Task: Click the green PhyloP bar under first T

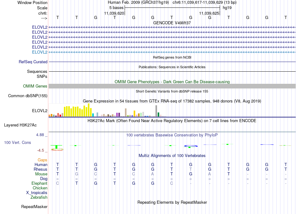Action: click(x=56, y=147)
